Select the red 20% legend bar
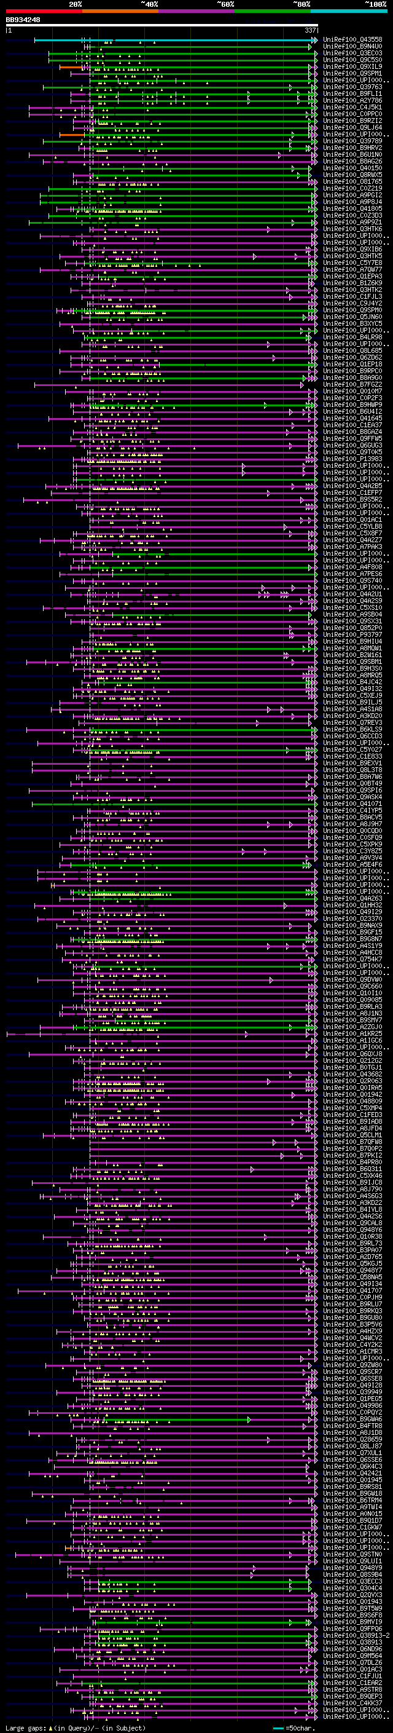 tap(44, 12)
